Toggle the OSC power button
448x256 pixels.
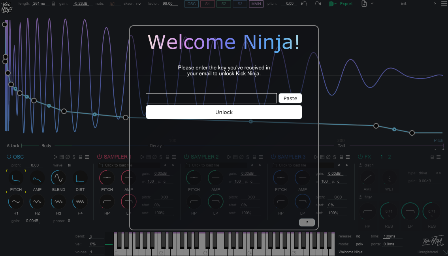pos(9,156)
